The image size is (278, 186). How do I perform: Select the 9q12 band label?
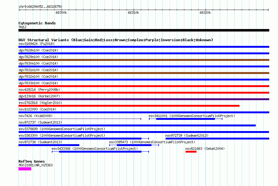pyautogui.click(x=22, y=27)
